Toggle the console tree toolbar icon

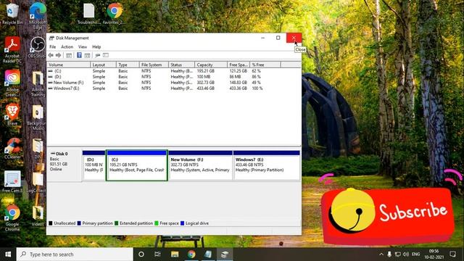tap(69, 55)
